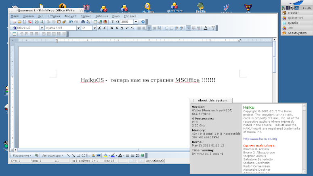Open print preview magnifier icon

pyautogui.click(x=42, y=22)
